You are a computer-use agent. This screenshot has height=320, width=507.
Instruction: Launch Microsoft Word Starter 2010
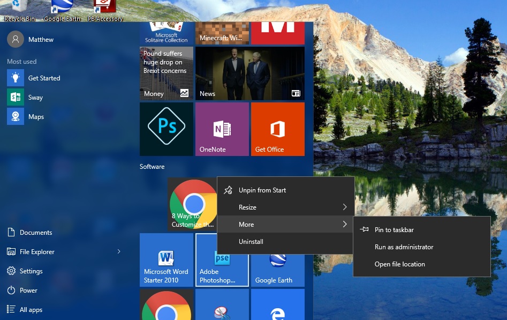click(x=166, y=260)
